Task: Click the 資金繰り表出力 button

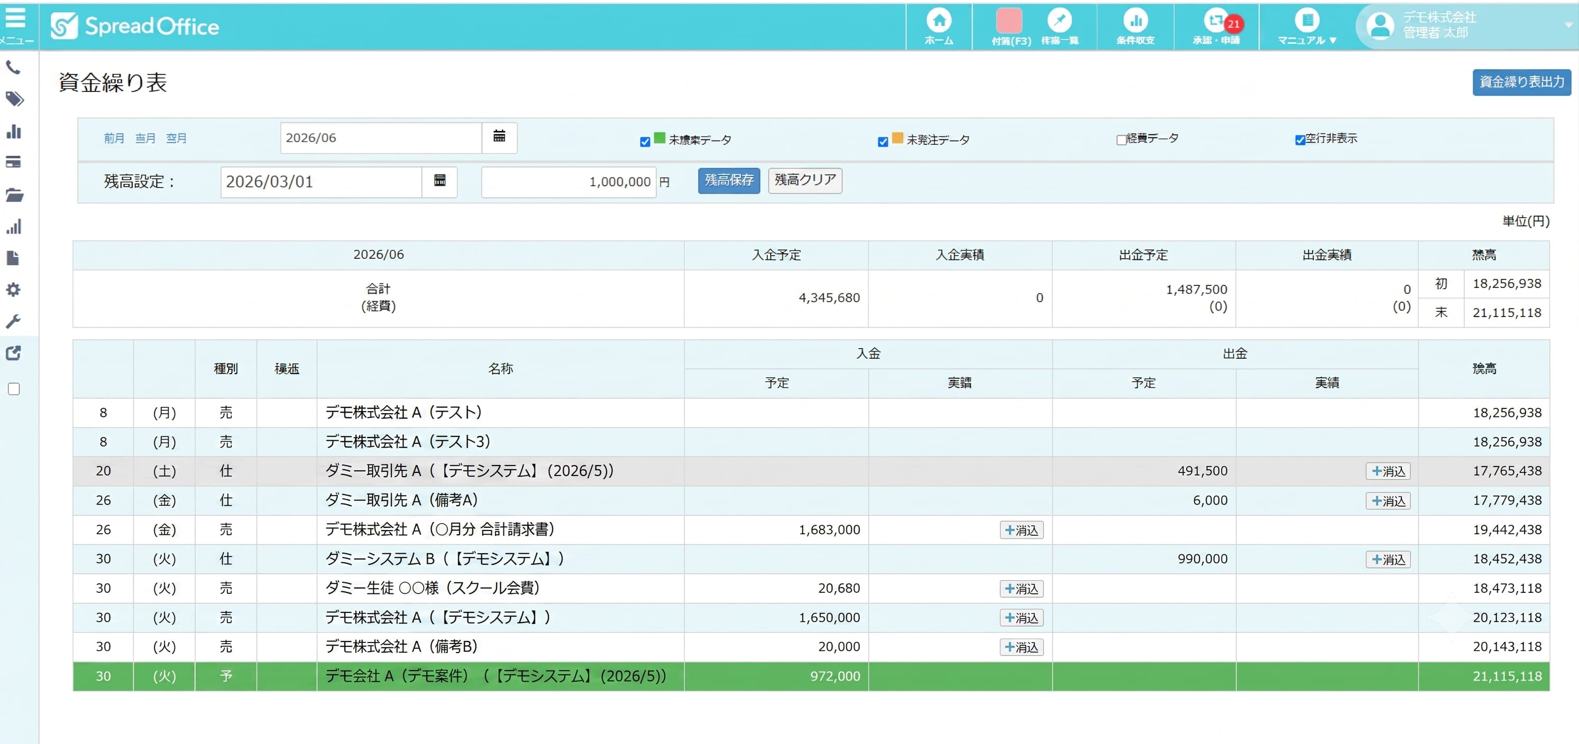Action: pos(1521,82)
